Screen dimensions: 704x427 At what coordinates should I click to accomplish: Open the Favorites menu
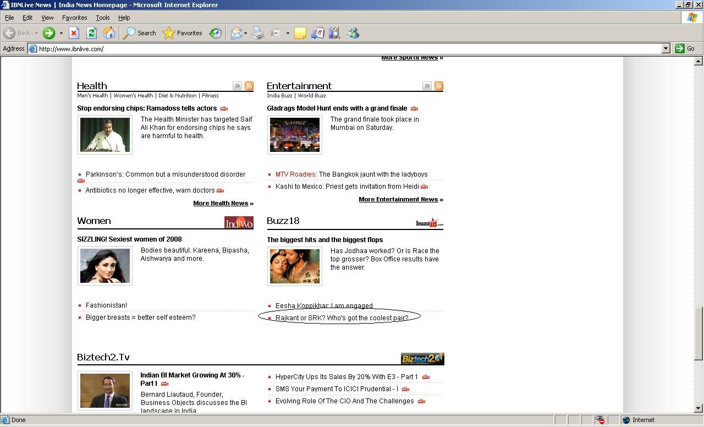point(74,18)
